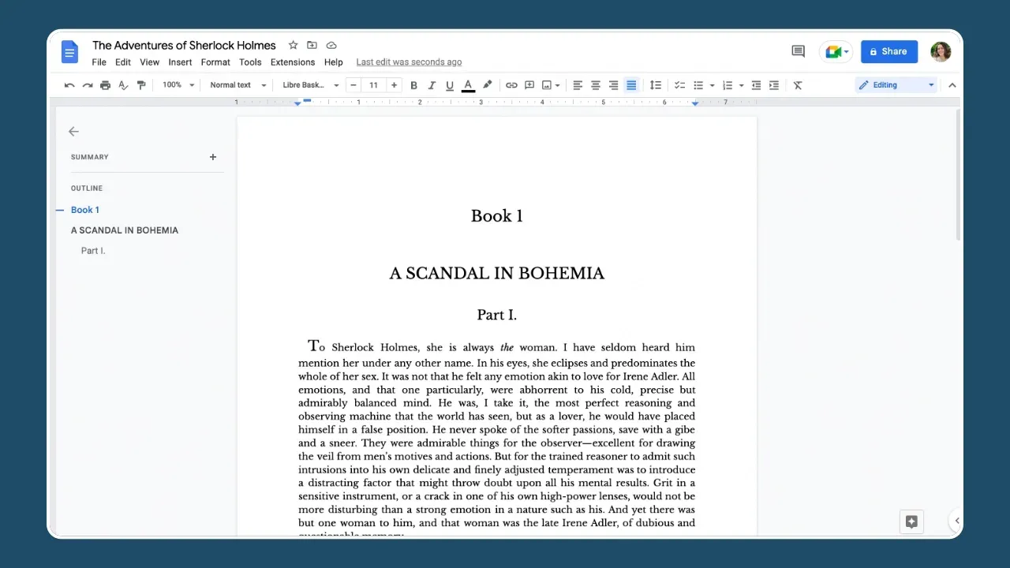Click the Print icon
The image size is (1010, 568).
coord(105,84)
